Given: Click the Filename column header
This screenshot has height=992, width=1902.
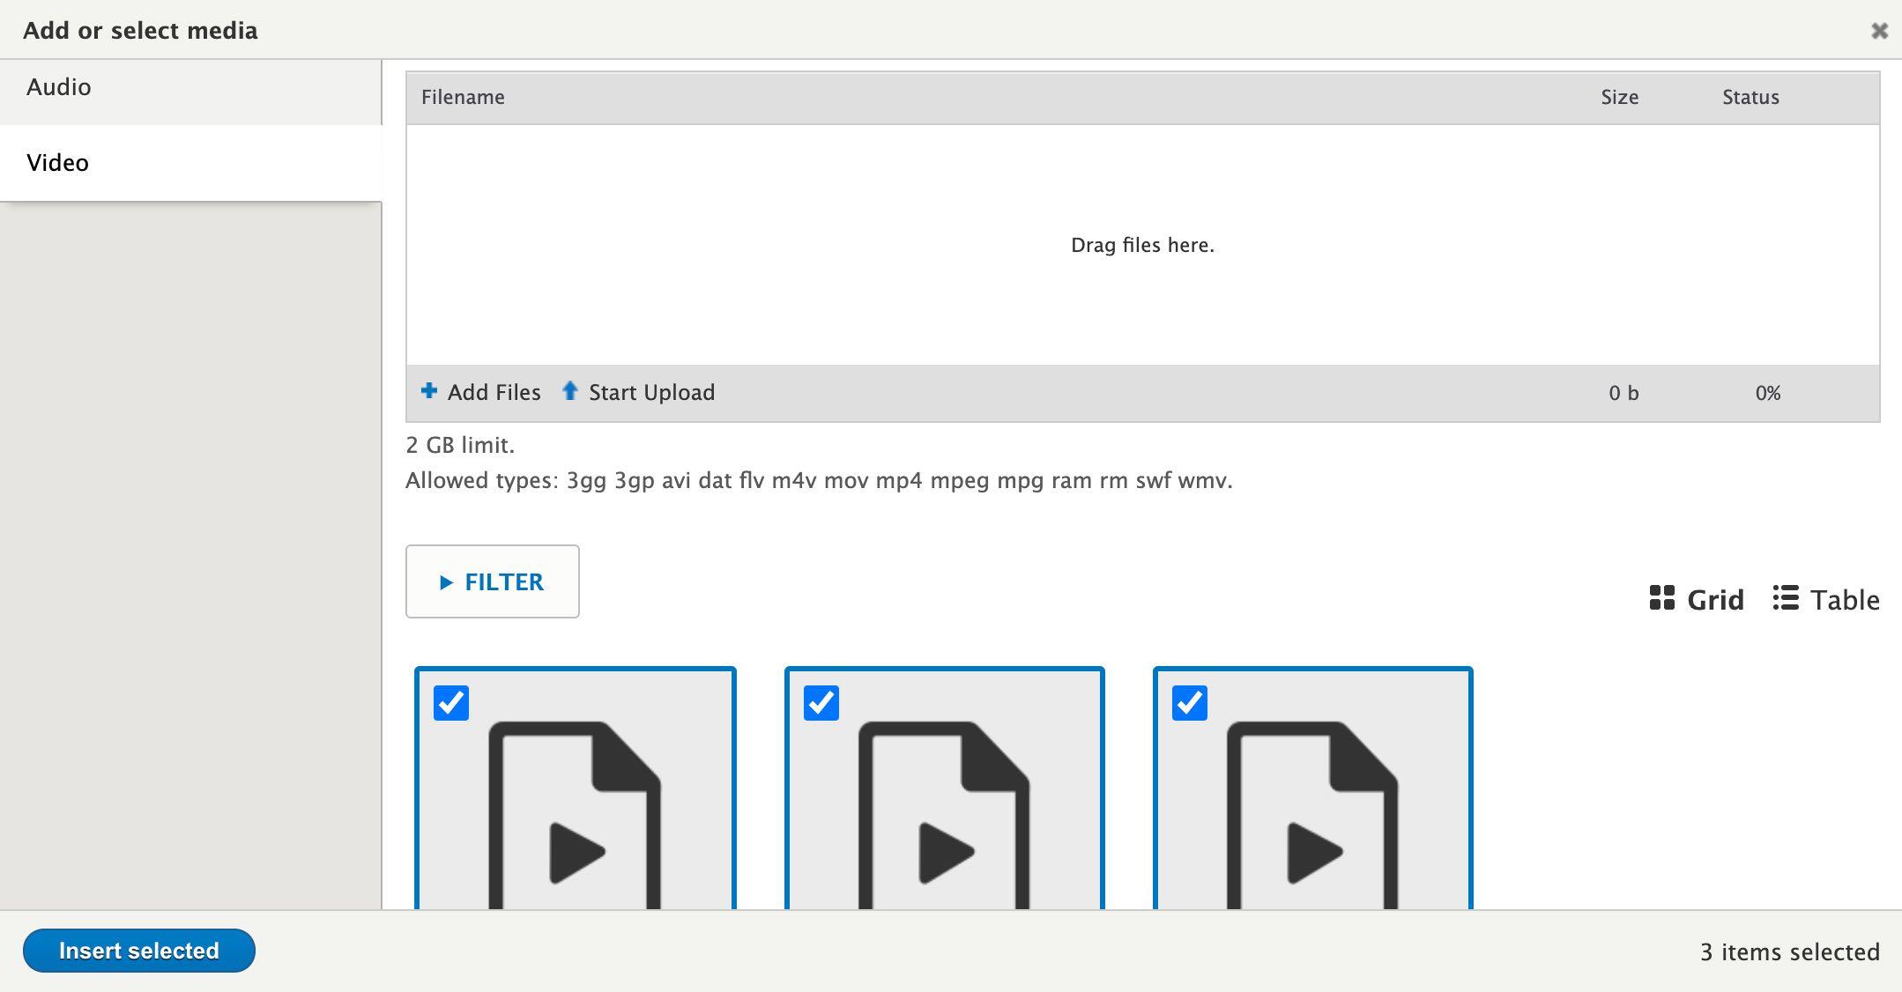Looking at the screenshot, I should click(463, 98).
